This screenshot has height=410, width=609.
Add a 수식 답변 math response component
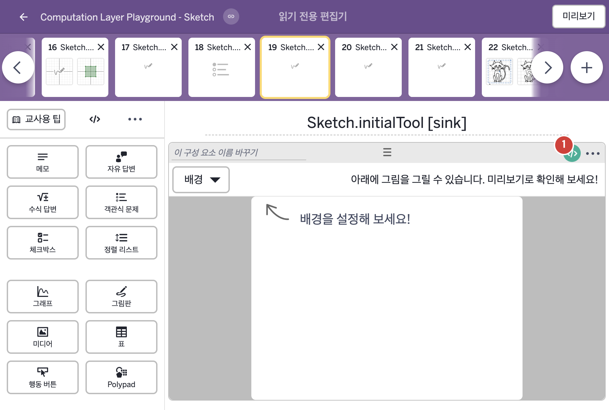click(x=43, y=202)
